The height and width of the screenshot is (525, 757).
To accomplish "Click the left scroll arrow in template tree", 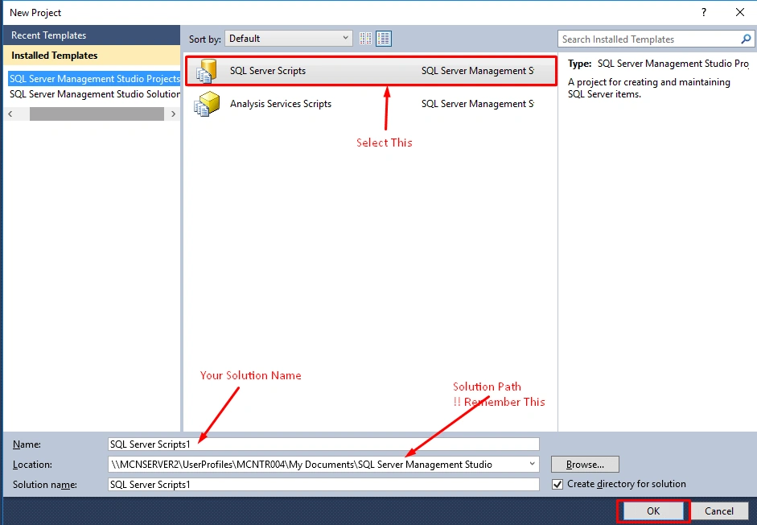I will 10,114.
